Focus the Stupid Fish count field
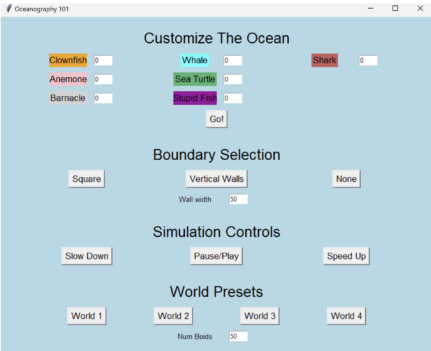Screen dimensions: 431x351 (233, 98)
